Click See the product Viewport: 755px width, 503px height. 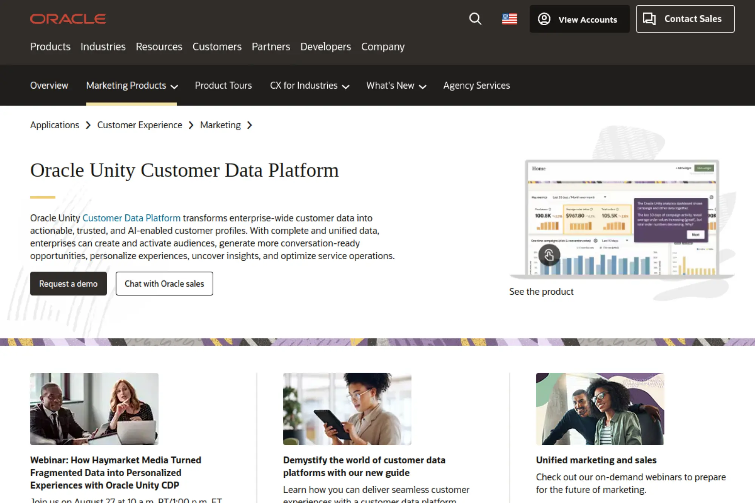click(541, 291)
